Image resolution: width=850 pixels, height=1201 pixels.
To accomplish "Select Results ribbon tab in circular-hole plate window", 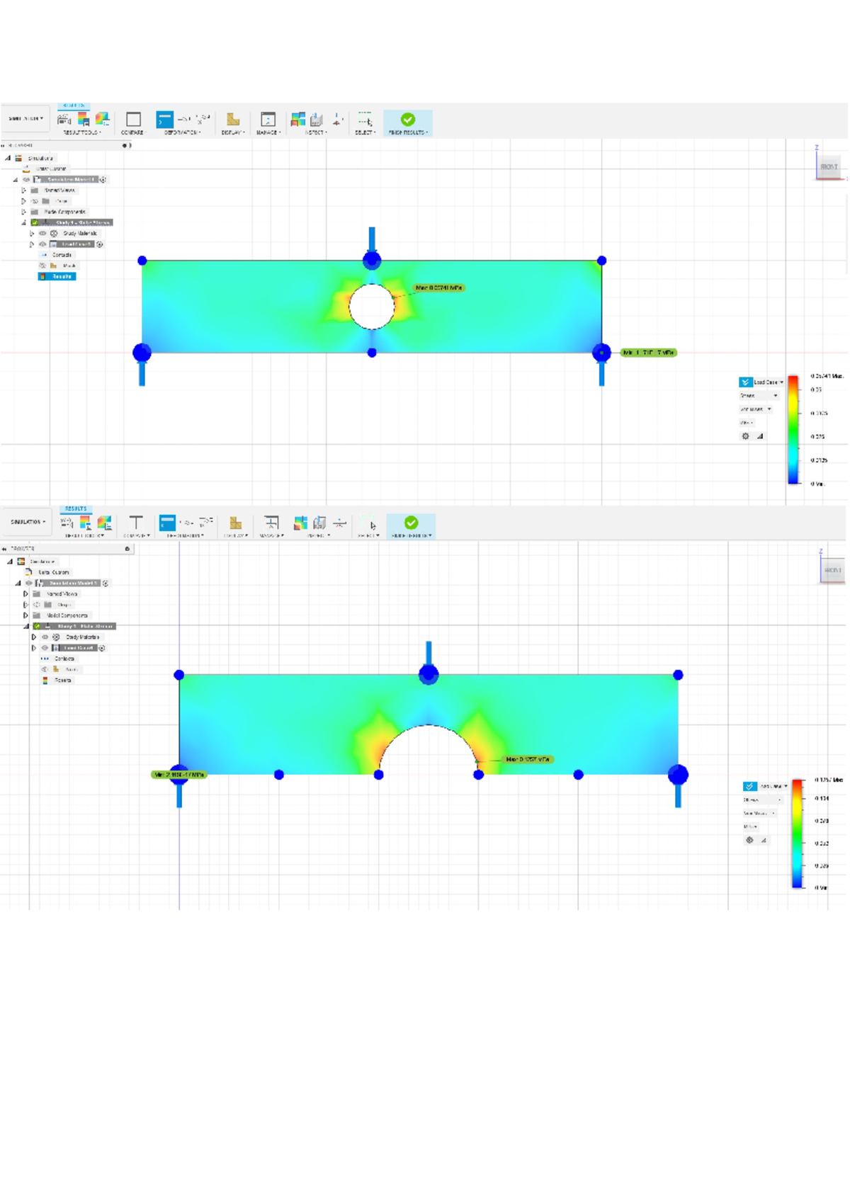I will point(73,106).
